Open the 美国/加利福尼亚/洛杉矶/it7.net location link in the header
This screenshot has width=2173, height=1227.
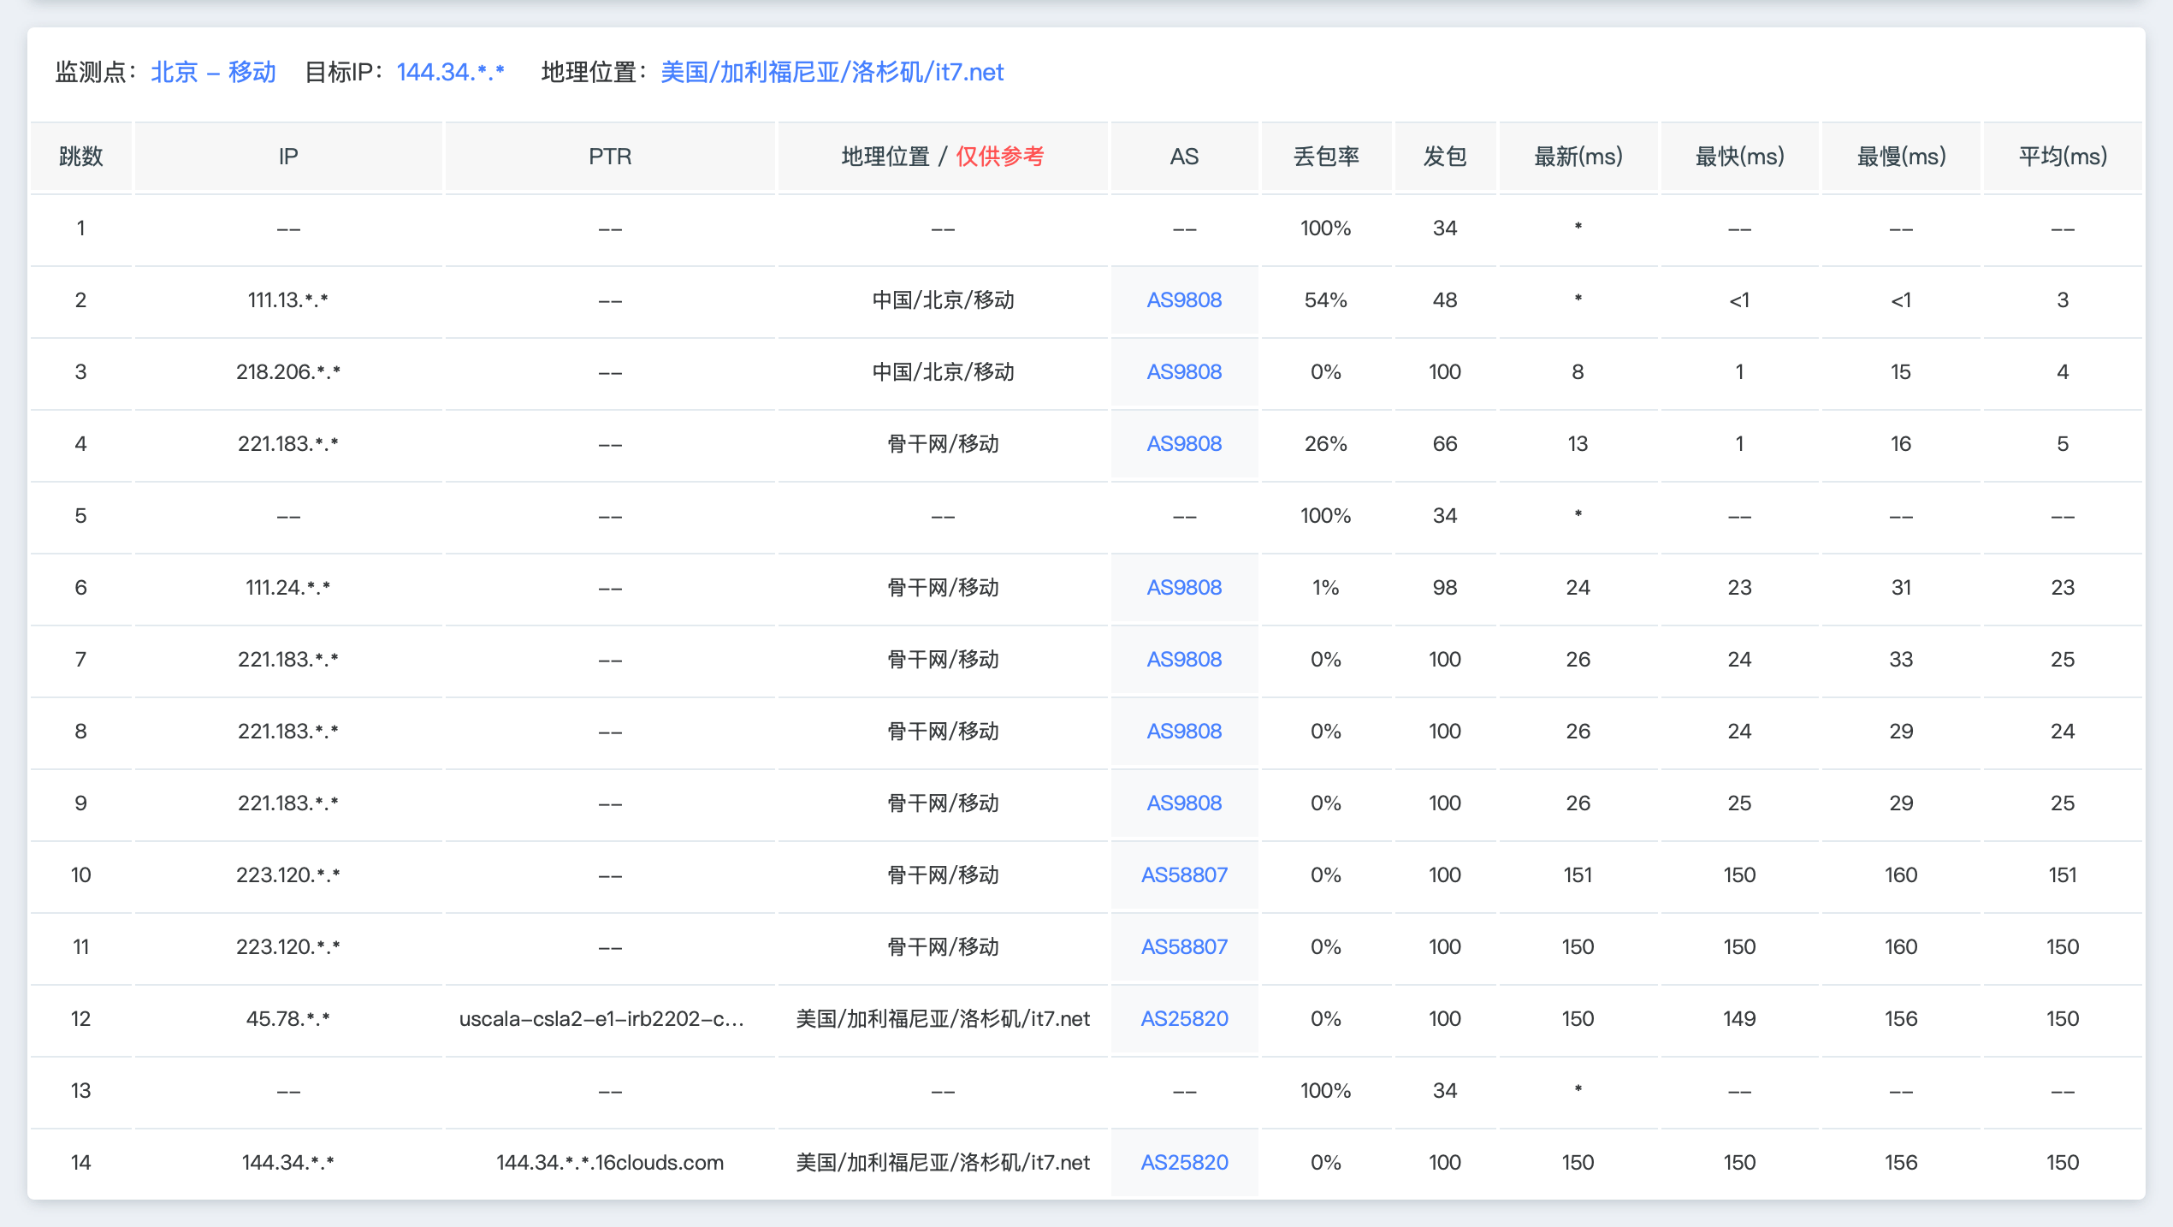832,72
